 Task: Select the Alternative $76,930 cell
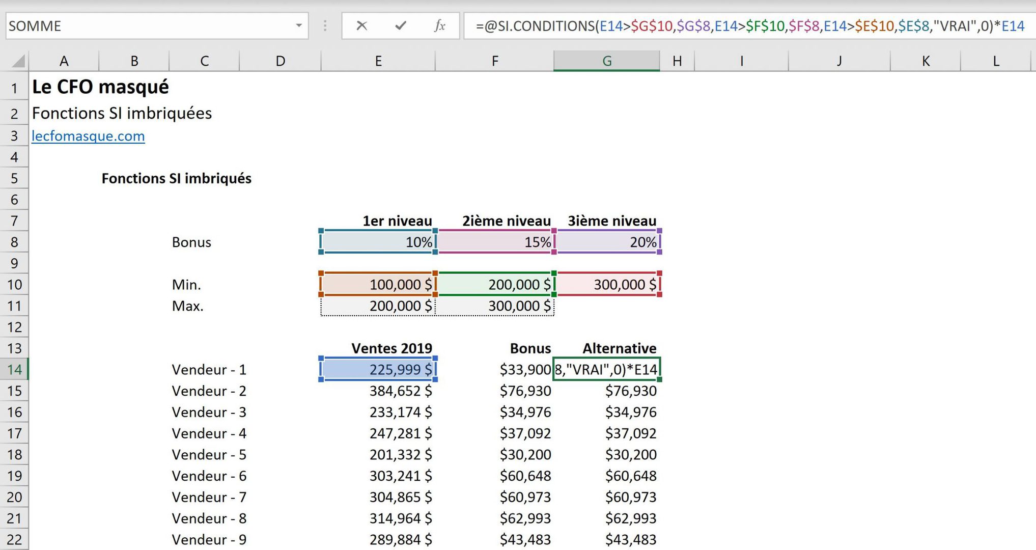point(607,391)
